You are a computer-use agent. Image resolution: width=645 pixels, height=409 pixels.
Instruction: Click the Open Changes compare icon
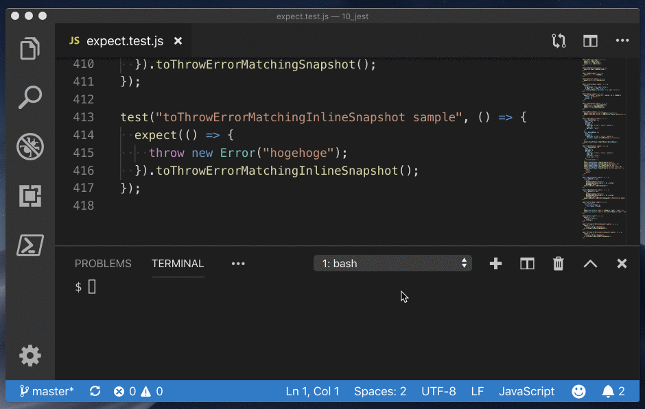click(x=559, y=41)
